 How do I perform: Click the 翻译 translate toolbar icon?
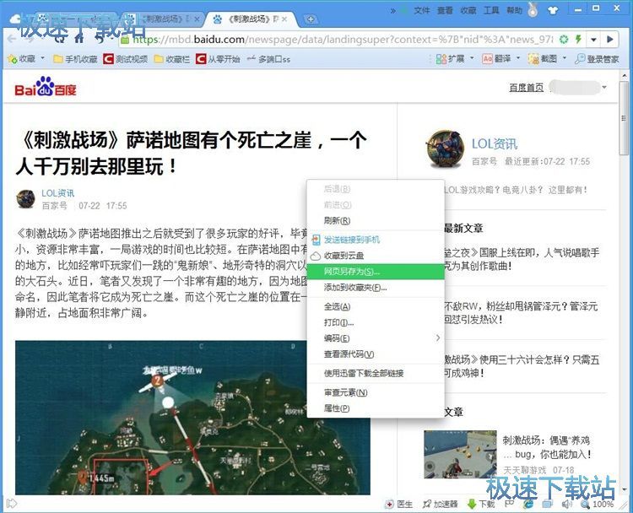coord(496,59)
